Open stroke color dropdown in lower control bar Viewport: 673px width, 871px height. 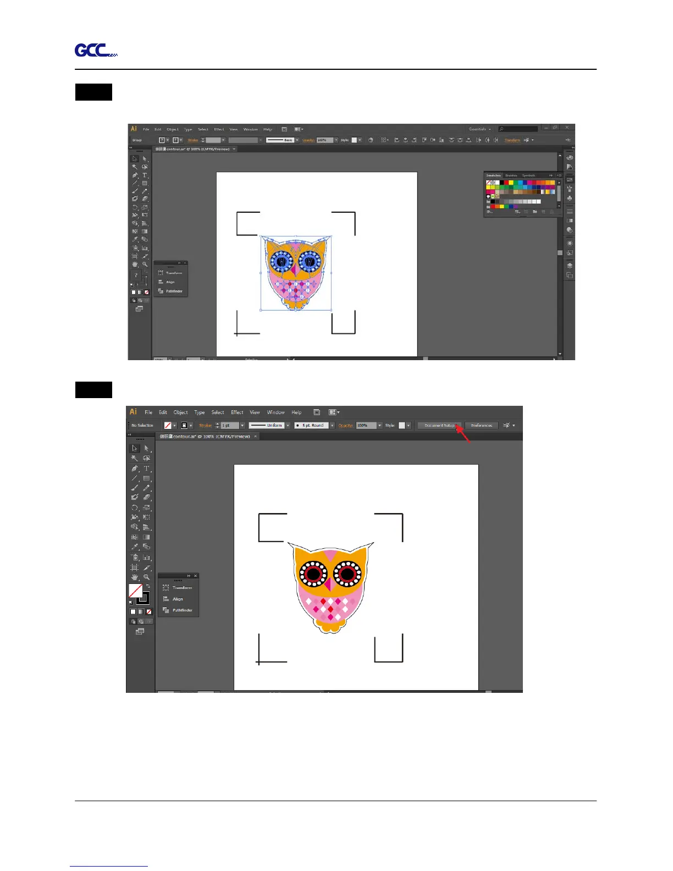(x=191, y=426)
